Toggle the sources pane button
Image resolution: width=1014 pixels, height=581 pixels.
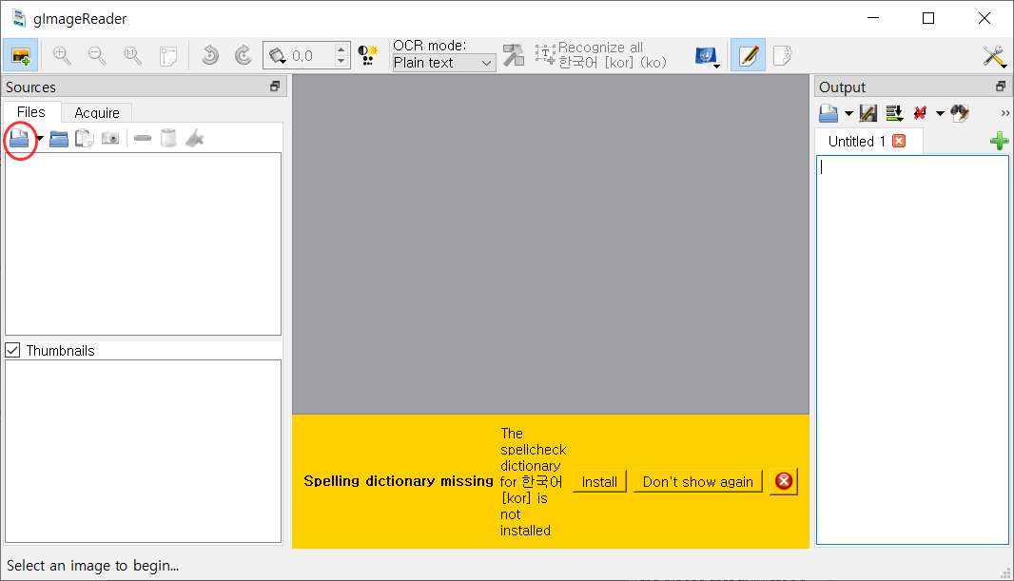20,55
